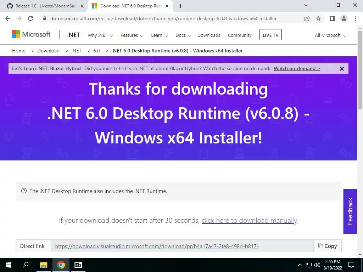Screen dimensions: 363x272
Task: Open the direct download URL link
Action: tap(157, 246)
